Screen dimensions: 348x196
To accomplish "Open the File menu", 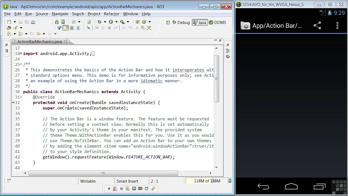I will coord(7,14).
